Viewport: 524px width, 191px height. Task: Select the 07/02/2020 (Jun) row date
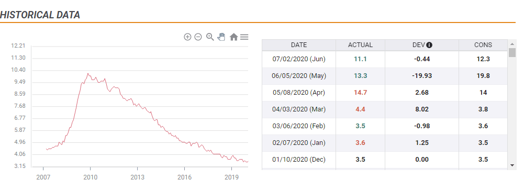tap(299, 59)
